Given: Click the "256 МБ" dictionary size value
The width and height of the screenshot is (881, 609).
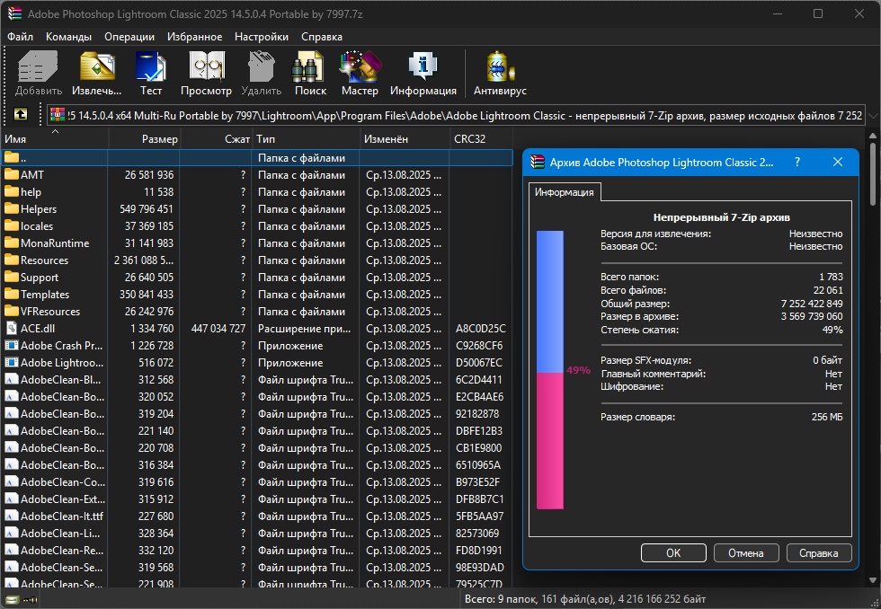Looking at the screenshot, I should click(827, 417).
